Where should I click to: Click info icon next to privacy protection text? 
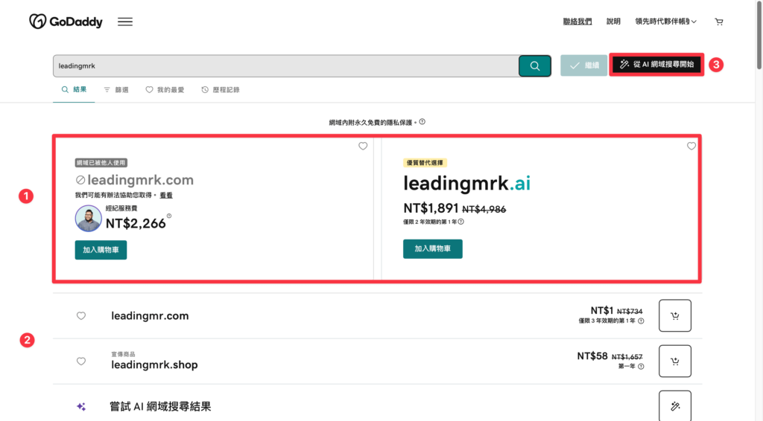422,122
